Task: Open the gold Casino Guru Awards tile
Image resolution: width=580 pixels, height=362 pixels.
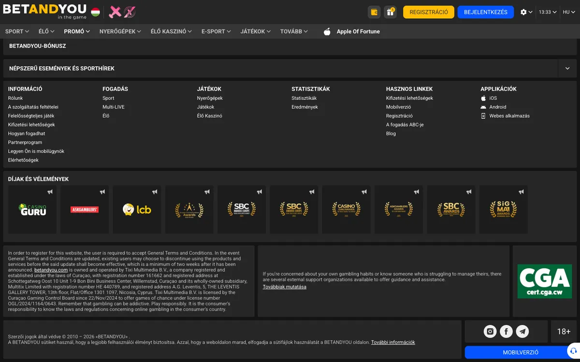Action: (x=347, y=209)
